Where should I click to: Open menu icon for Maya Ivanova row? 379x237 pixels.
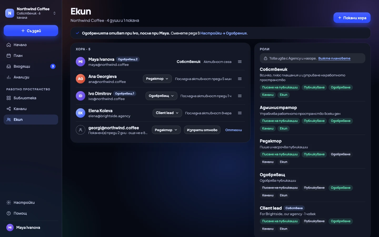coord(240,62)
